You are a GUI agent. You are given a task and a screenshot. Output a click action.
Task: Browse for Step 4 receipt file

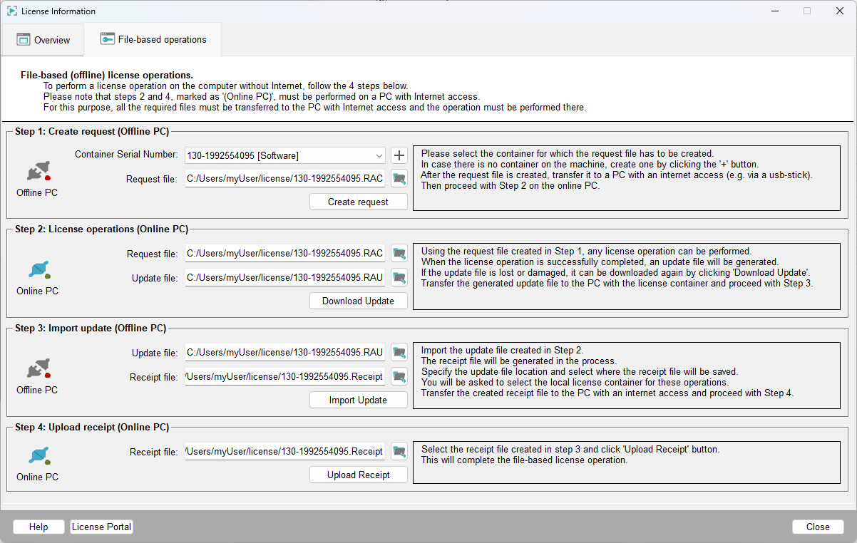[399, 451]
